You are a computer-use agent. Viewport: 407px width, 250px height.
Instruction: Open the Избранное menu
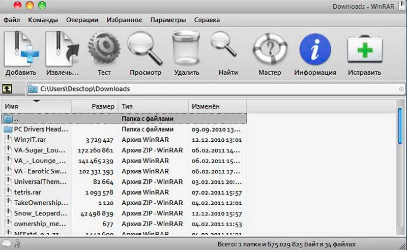(124, 20)
